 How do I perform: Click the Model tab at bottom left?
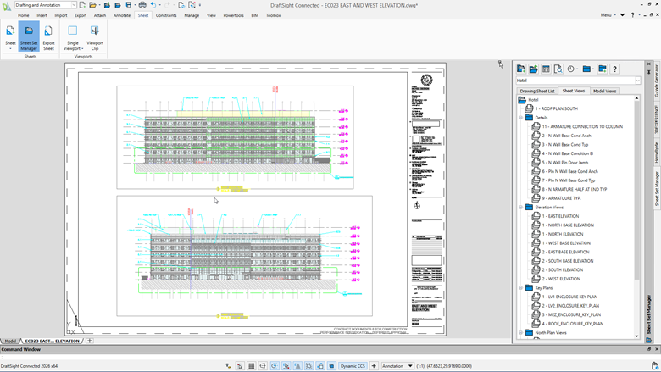10,341
